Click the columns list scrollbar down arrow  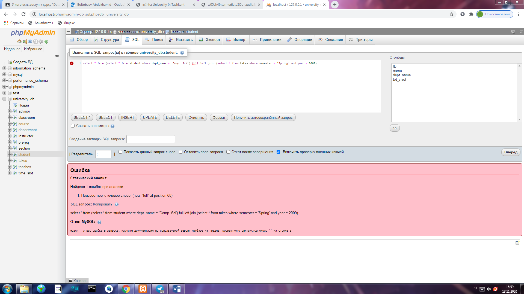pyautogui.click(x=519, y=119)
